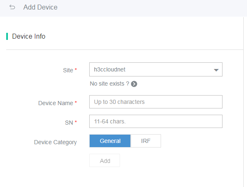Go back using the return arrow icon

pyautogui.click(x=12, y=7)
